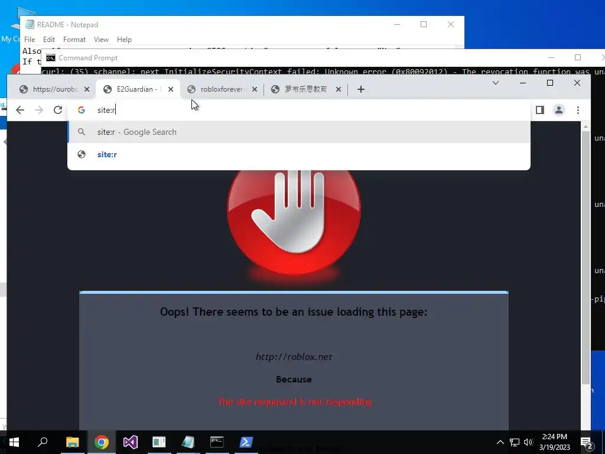Show hidden system tray icons
The height and width of the screenshot is (454, 605).
[500, 442]
